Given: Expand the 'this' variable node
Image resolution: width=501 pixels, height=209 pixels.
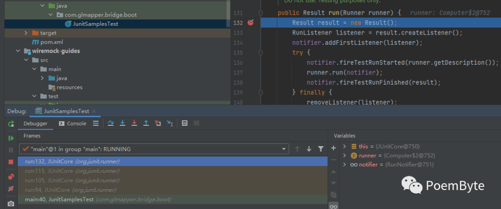Looking at the screenshot, I should pyautogui.click(x=344, y=147).
